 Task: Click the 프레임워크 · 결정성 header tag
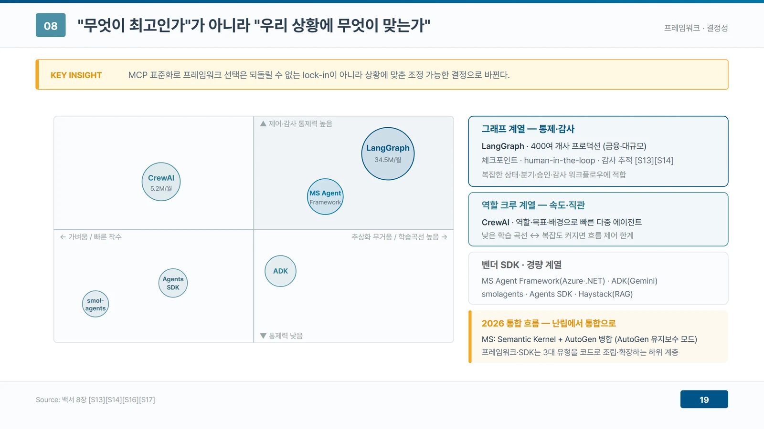click(696, 28)
